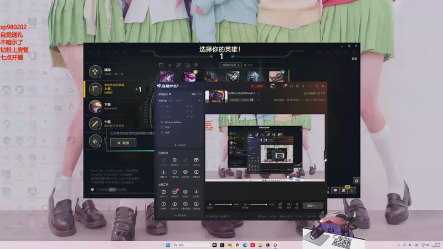The height and width of the screenshot is (249, 443).
Task: Switch to landscape 横屏 layout option
Action: tap(193, 94)
